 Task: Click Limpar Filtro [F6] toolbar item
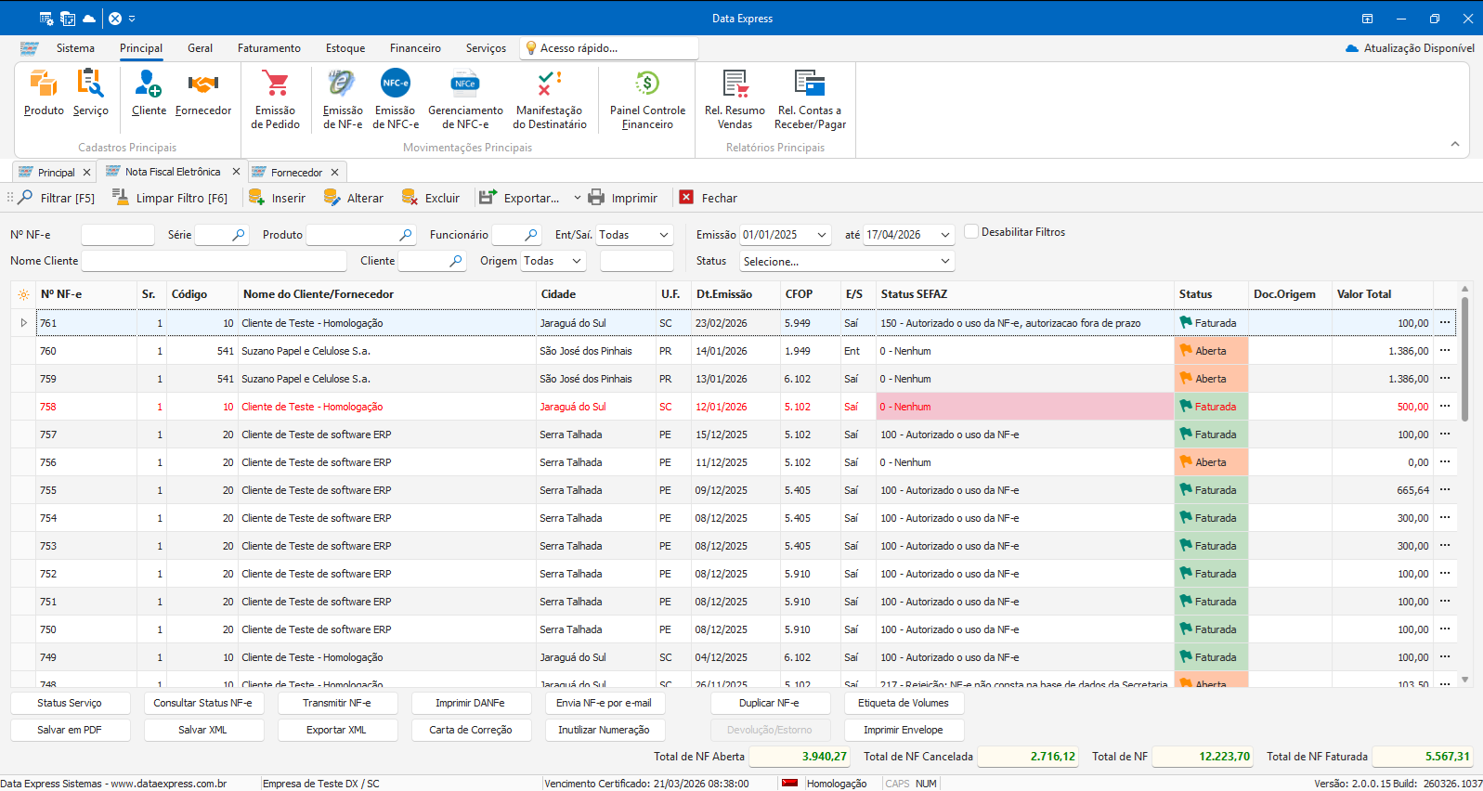coord(170,198)
